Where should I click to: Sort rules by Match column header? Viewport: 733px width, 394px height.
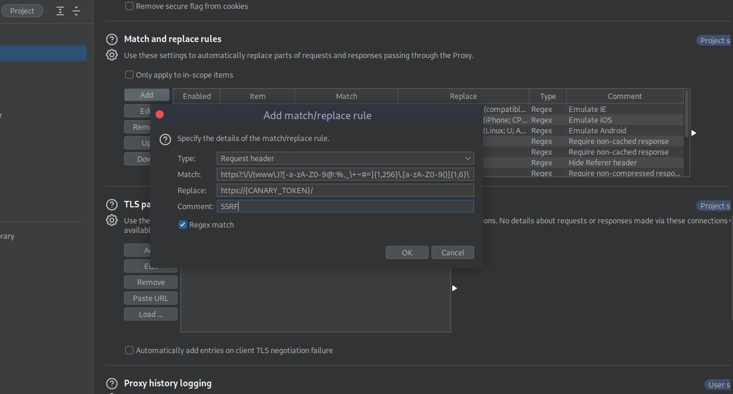tap(347, 96)
